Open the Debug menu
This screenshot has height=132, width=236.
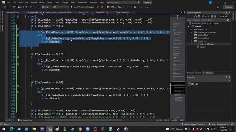click(x=49, y=3)
